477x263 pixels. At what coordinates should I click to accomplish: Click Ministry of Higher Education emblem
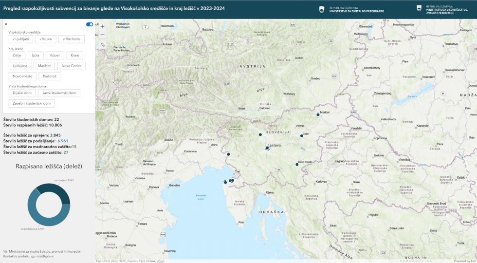coord(419,8)
